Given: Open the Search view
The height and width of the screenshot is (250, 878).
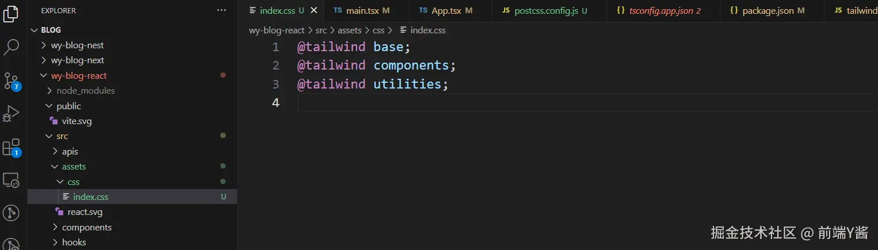Looking at the screenshot, I should coord(12,47).
